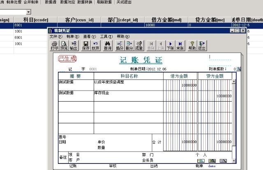The width and height of the screenshot is (263, 170).
Task: Select 2012-12-6 date cell in grid
Action: (x=247, y=25)
